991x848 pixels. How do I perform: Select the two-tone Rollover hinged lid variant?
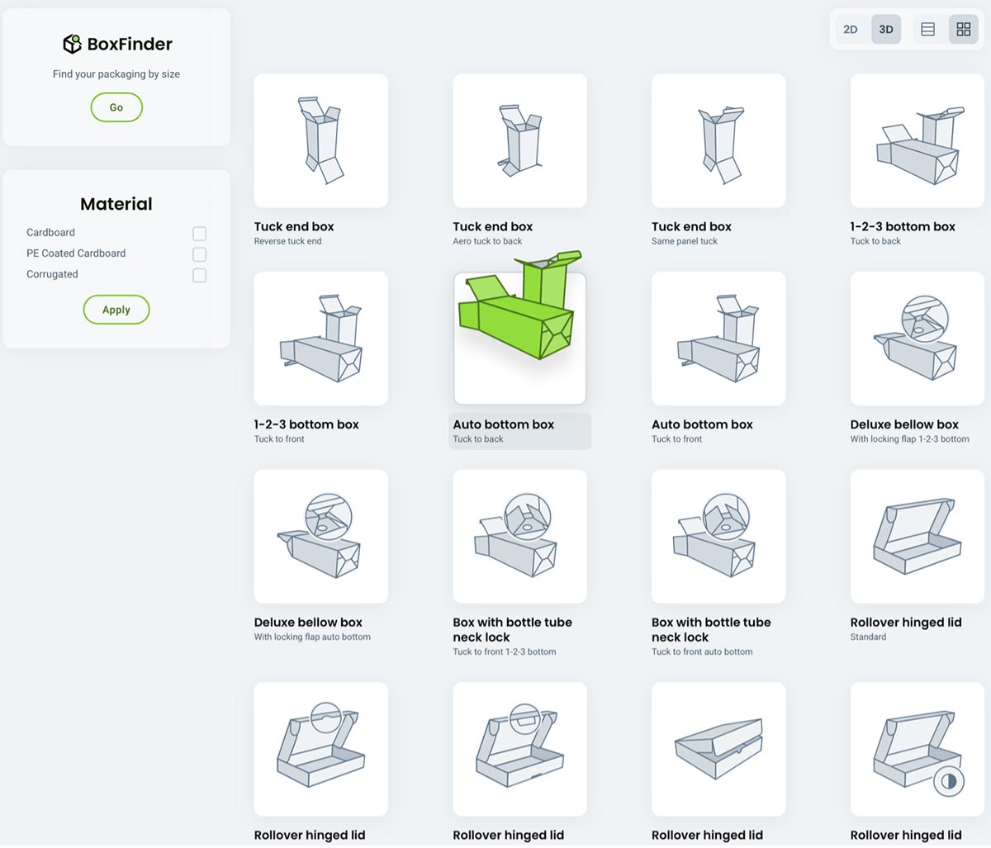917,749
